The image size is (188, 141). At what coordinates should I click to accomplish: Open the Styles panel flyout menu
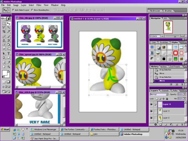click(x=185, y=42)
